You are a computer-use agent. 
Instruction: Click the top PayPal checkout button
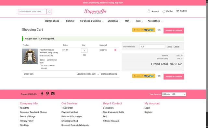click(144, 30)
